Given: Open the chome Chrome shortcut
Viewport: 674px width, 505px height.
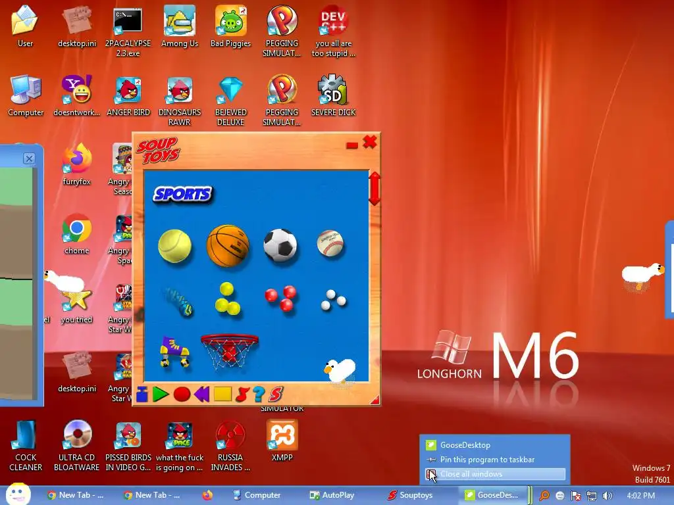Looking at the screenshot, I should tap(76, 234).
